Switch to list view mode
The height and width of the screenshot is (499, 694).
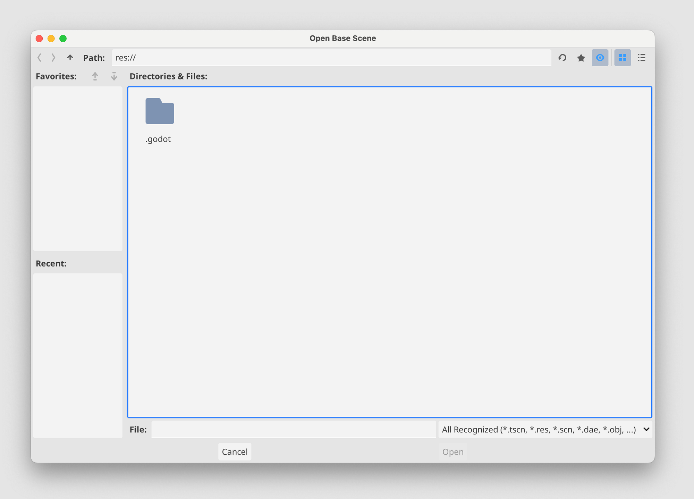click(642, 58)
